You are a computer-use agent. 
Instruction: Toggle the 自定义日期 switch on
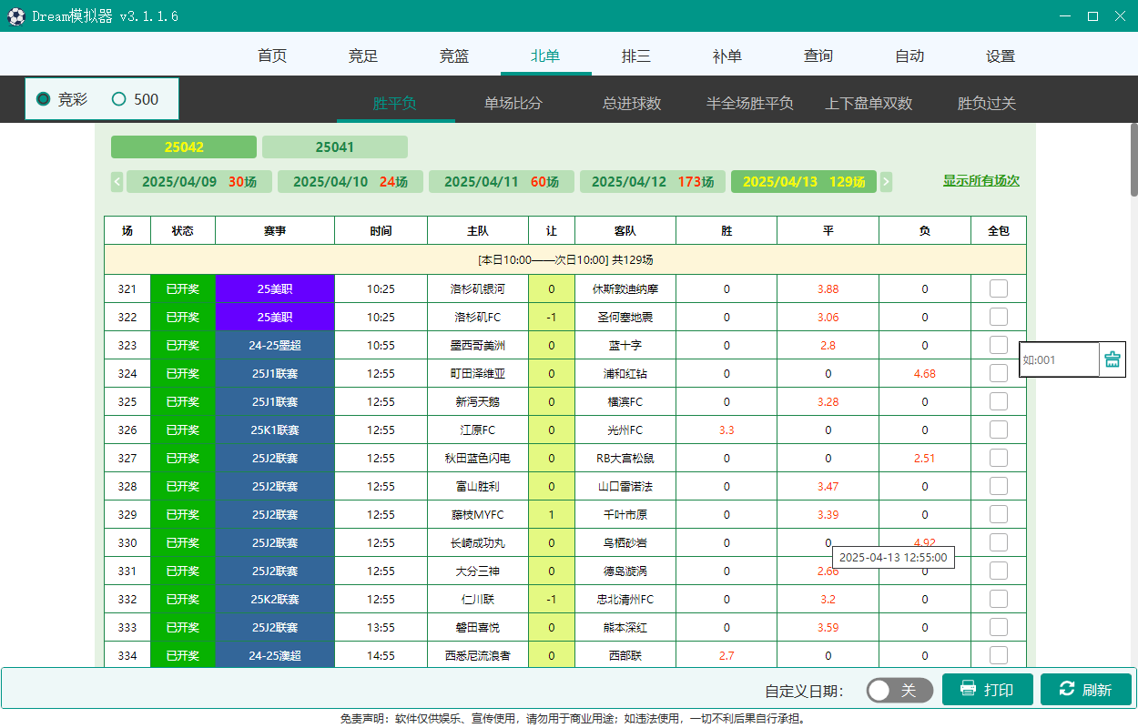899,690
